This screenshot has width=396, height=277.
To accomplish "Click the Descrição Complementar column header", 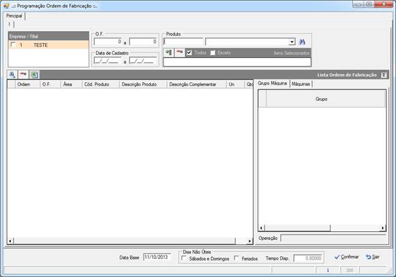I will click(x=197, y=84).
